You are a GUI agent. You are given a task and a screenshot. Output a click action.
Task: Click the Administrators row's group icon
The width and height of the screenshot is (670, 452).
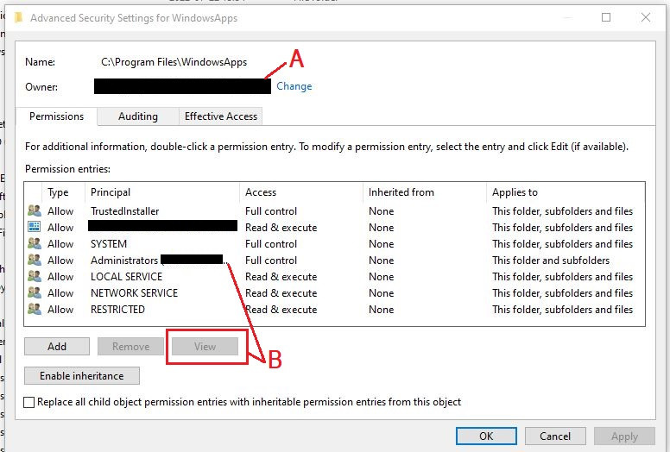35,260
